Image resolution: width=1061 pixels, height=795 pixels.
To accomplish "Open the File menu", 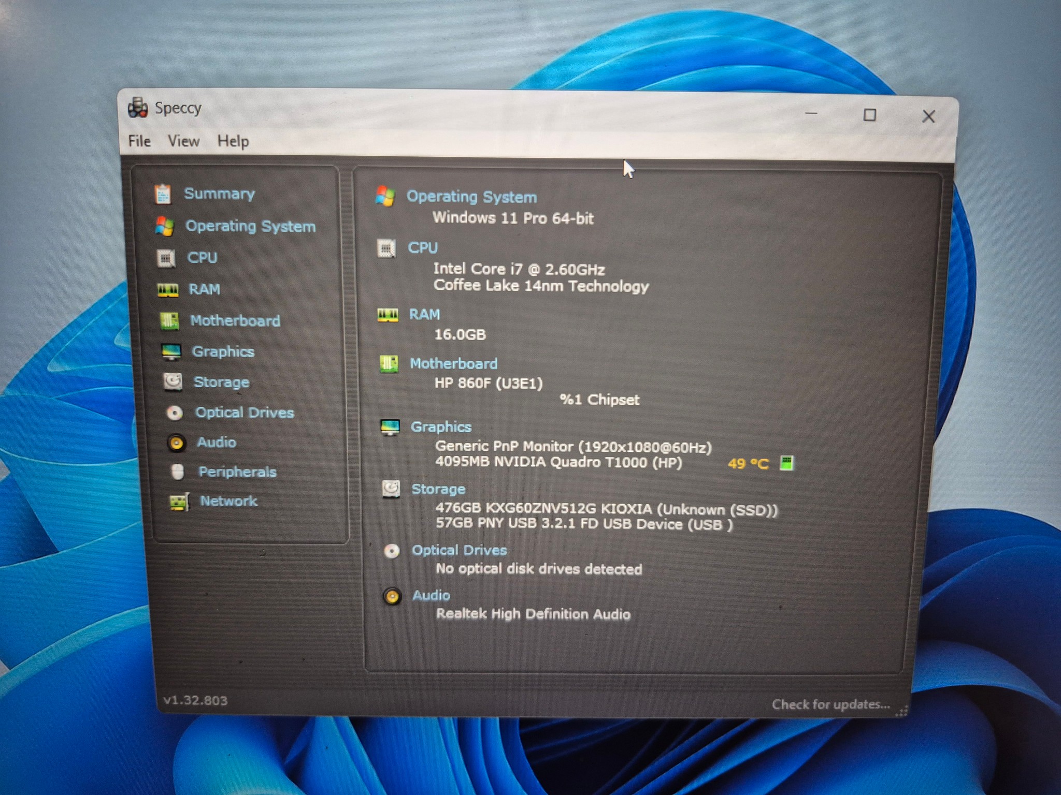I will click(x=139, y=141).
